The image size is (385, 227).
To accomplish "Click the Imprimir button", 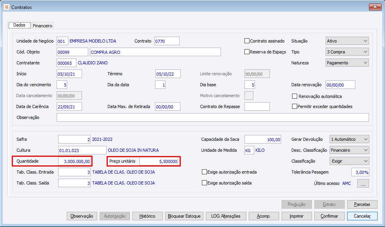I will [297, 216].
